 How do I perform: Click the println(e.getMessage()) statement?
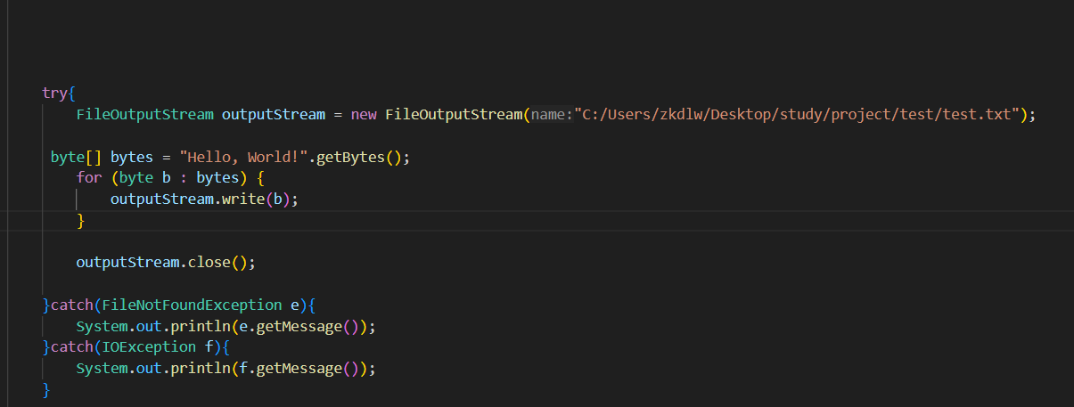225,326
